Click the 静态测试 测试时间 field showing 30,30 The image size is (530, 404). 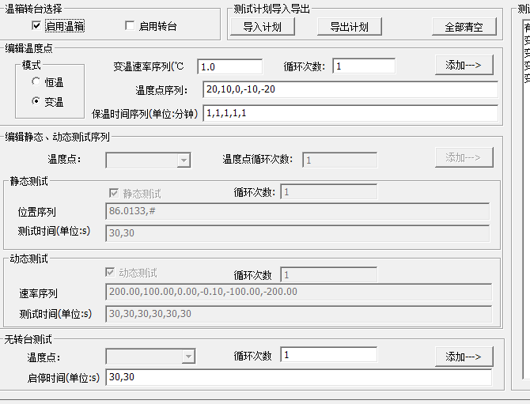pyautogui.click(x=297, y=233)
